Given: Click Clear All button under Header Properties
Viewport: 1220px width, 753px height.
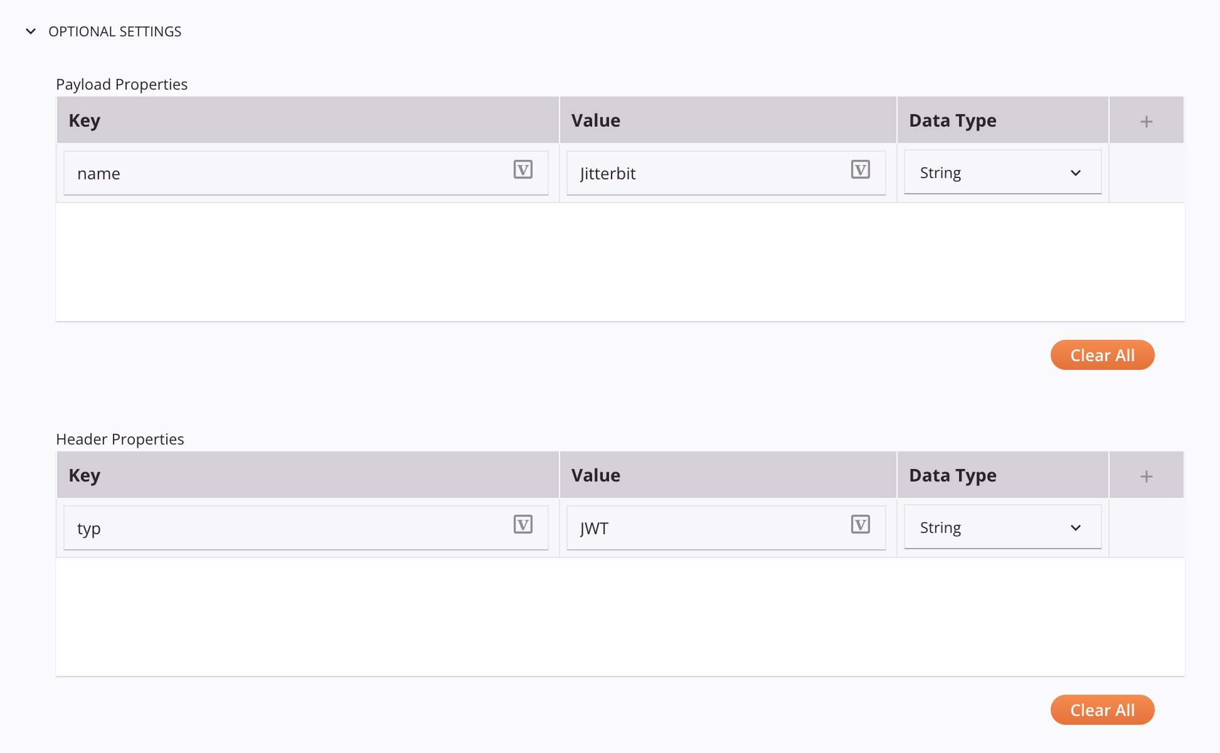Looking at the screenshot, I should click(x=1102, y=710).
